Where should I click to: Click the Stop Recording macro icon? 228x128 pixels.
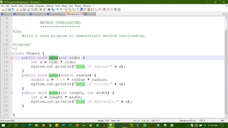pyautogui.click(x=108, y=10)
